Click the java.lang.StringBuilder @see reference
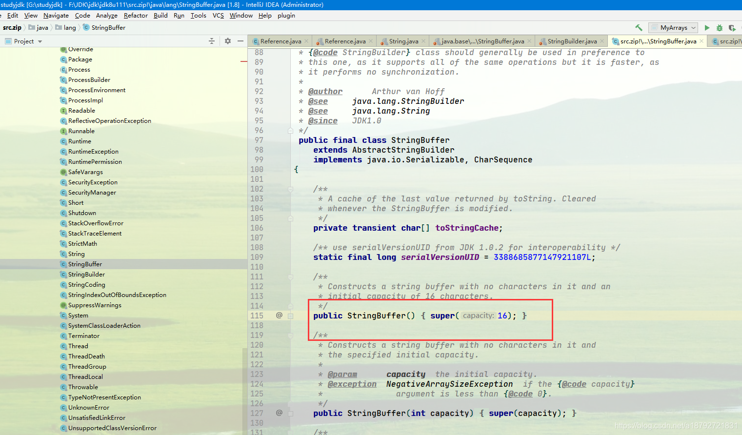The height and width of the screenshot is (435, 742). [408, 101]
